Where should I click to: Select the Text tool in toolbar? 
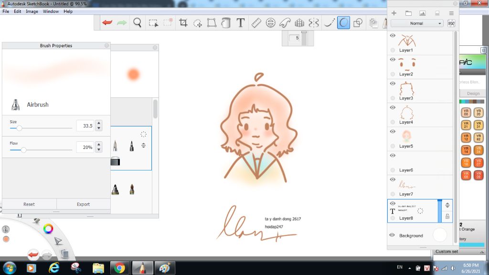[x=241, y=22]
